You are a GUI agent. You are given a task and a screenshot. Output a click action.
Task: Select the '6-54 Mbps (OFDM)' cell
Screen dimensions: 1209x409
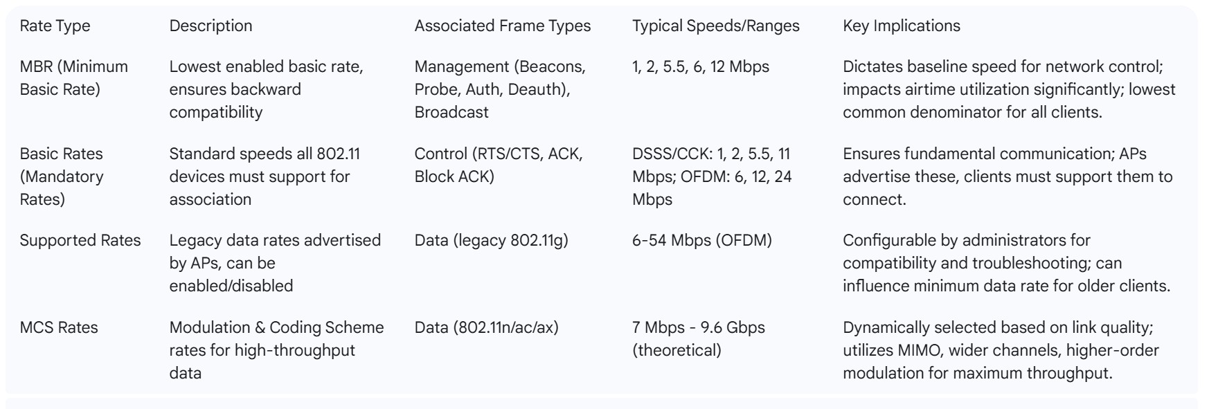coord(701,240)
